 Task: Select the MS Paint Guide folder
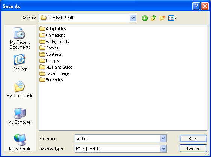[x=56, y=67]
